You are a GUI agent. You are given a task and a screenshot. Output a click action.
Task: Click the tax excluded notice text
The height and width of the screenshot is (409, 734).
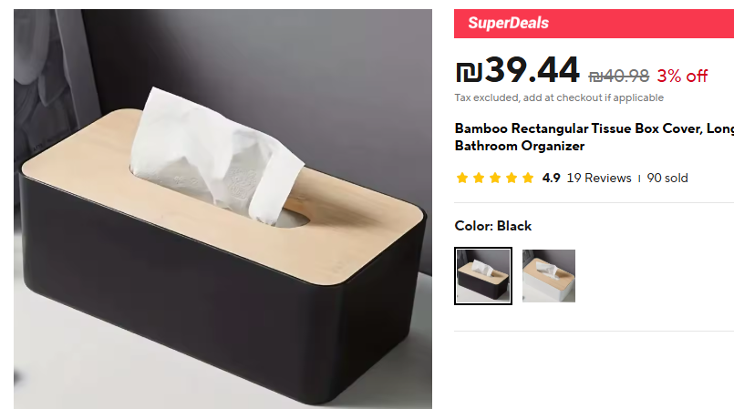tap(559, 97)
